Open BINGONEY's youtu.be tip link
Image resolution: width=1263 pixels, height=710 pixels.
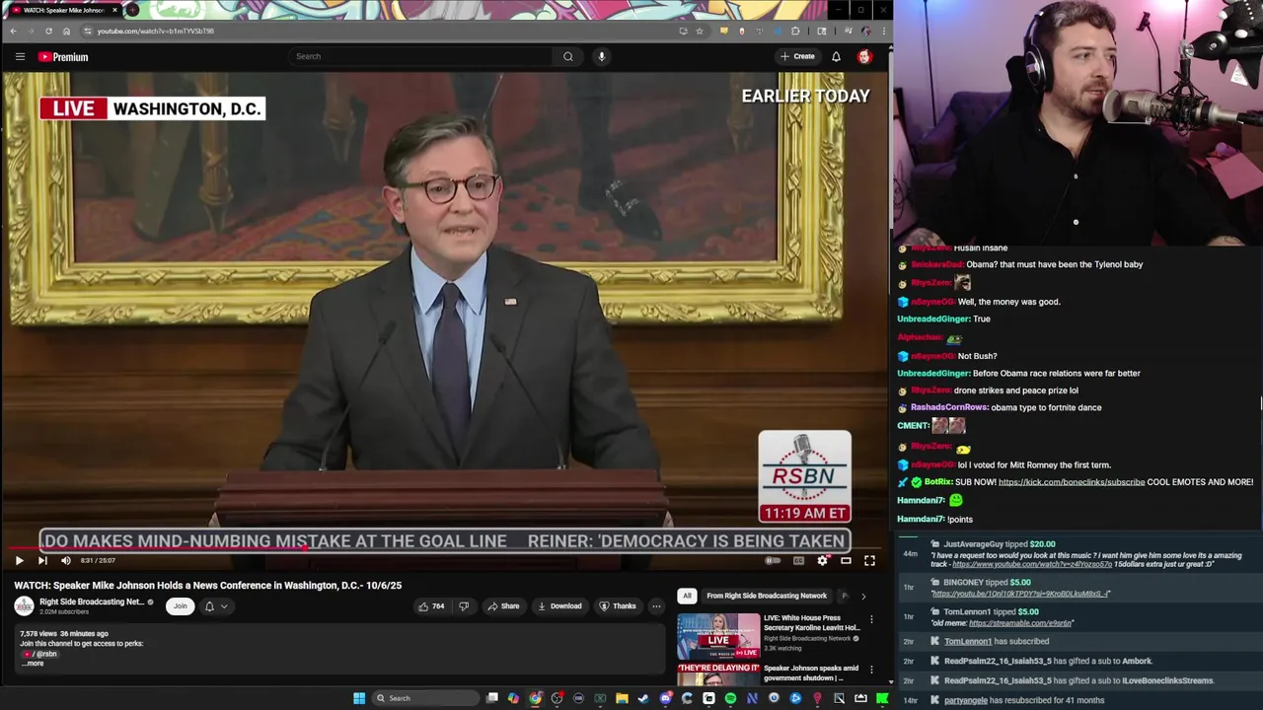click(x=1020, y=594)
